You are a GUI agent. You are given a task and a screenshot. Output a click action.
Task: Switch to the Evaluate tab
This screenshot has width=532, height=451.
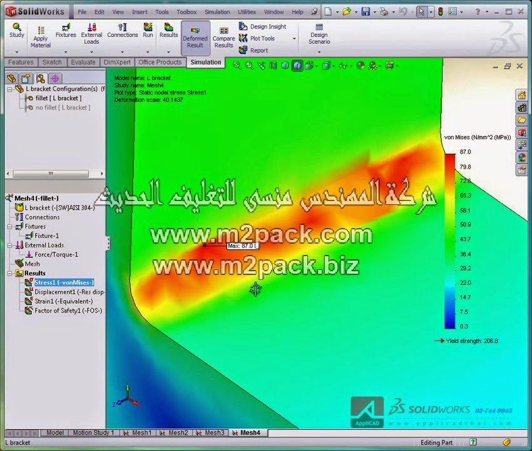[x=83, y=62]
